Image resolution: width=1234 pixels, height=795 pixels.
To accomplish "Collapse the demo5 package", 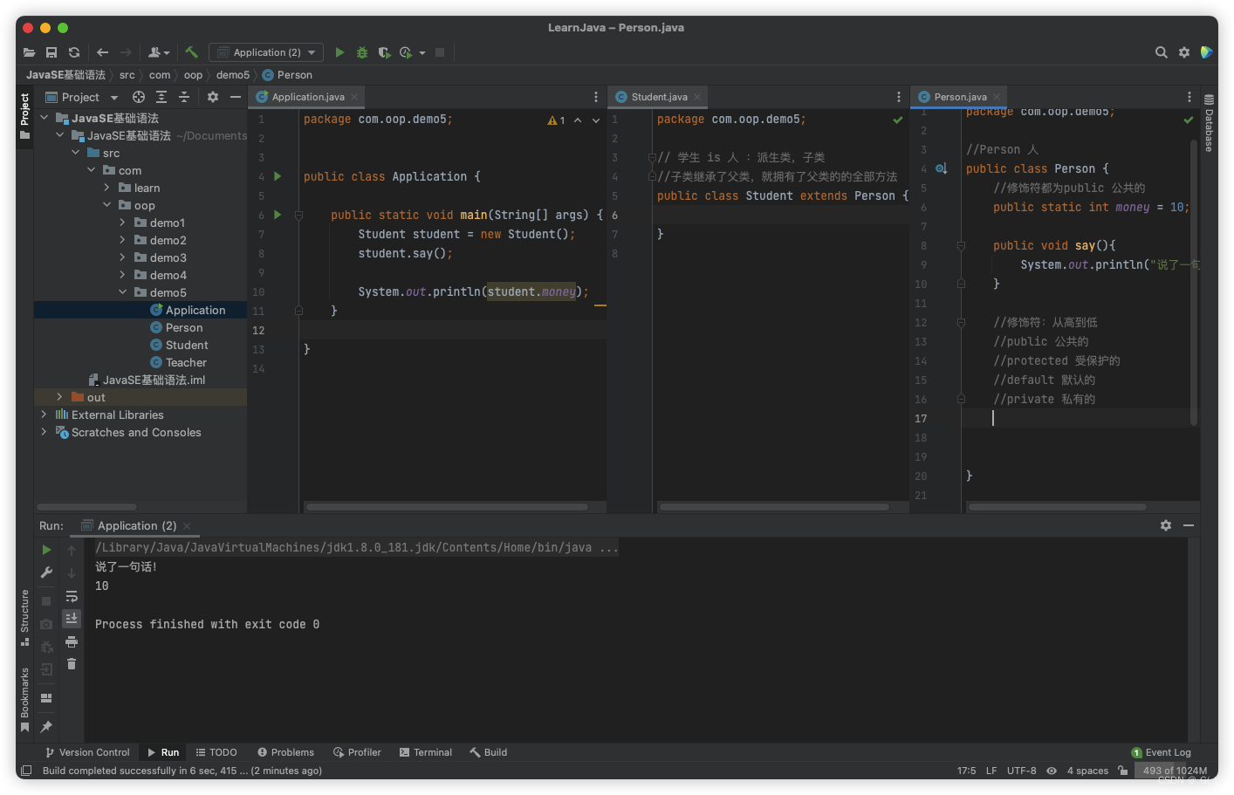I will [x=123, y=292].
